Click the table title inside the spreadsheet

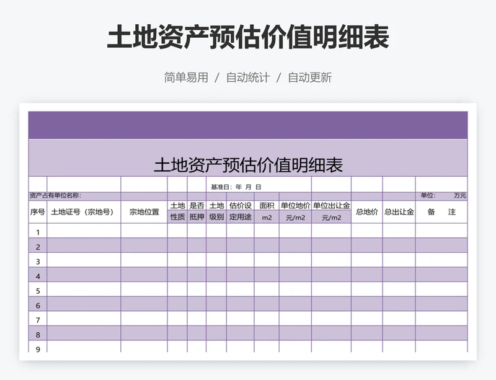(x=248, y=165)
